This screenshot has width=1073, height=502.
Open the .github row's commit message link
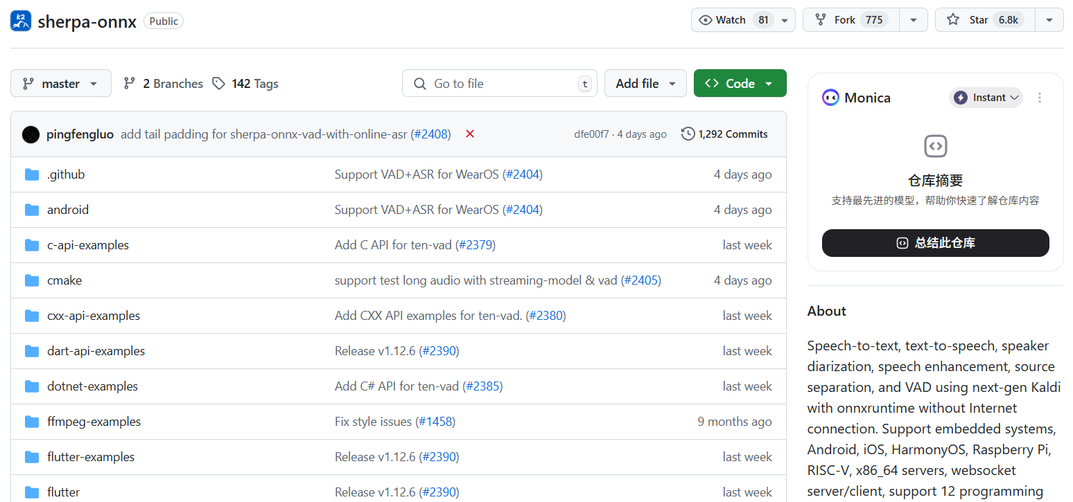pos(417,174)
